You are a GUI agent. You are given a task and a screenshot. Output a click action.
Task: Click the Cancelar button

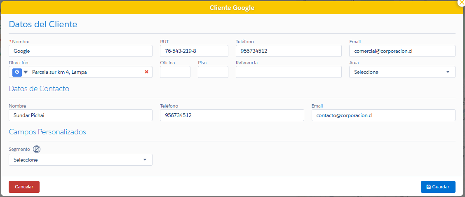coord(24,187)
